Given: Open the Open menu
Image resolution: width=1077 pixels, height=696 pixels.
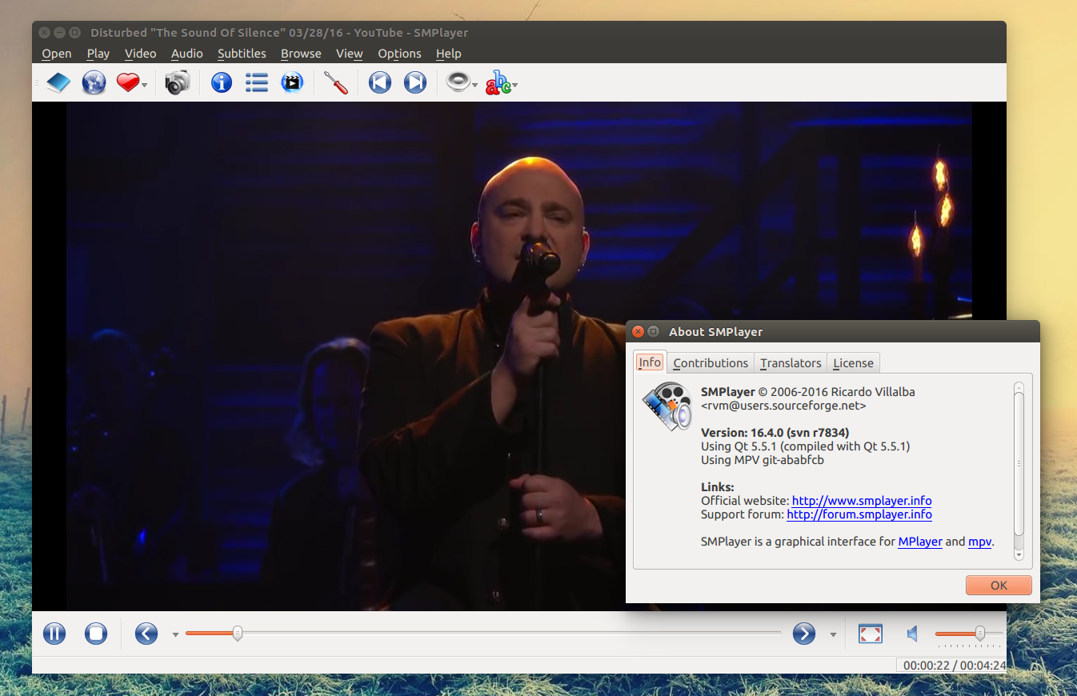Looking at the screenshot, I should coord(57,54).
